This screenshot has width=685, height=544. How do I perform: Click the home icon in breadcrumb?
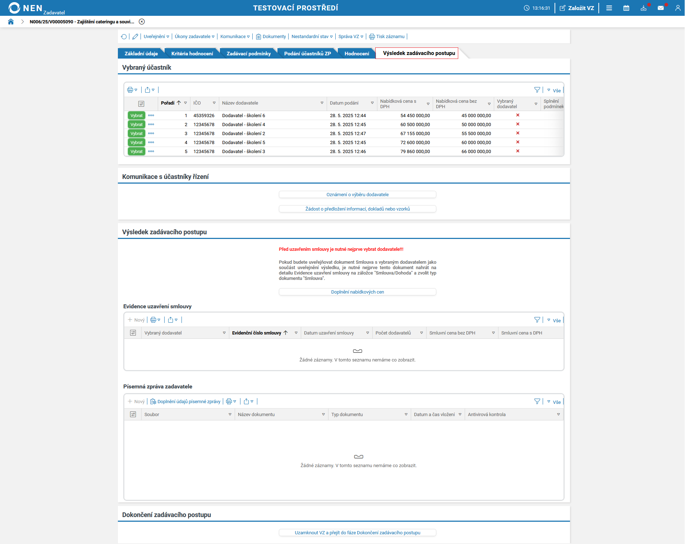coord(11,22)
